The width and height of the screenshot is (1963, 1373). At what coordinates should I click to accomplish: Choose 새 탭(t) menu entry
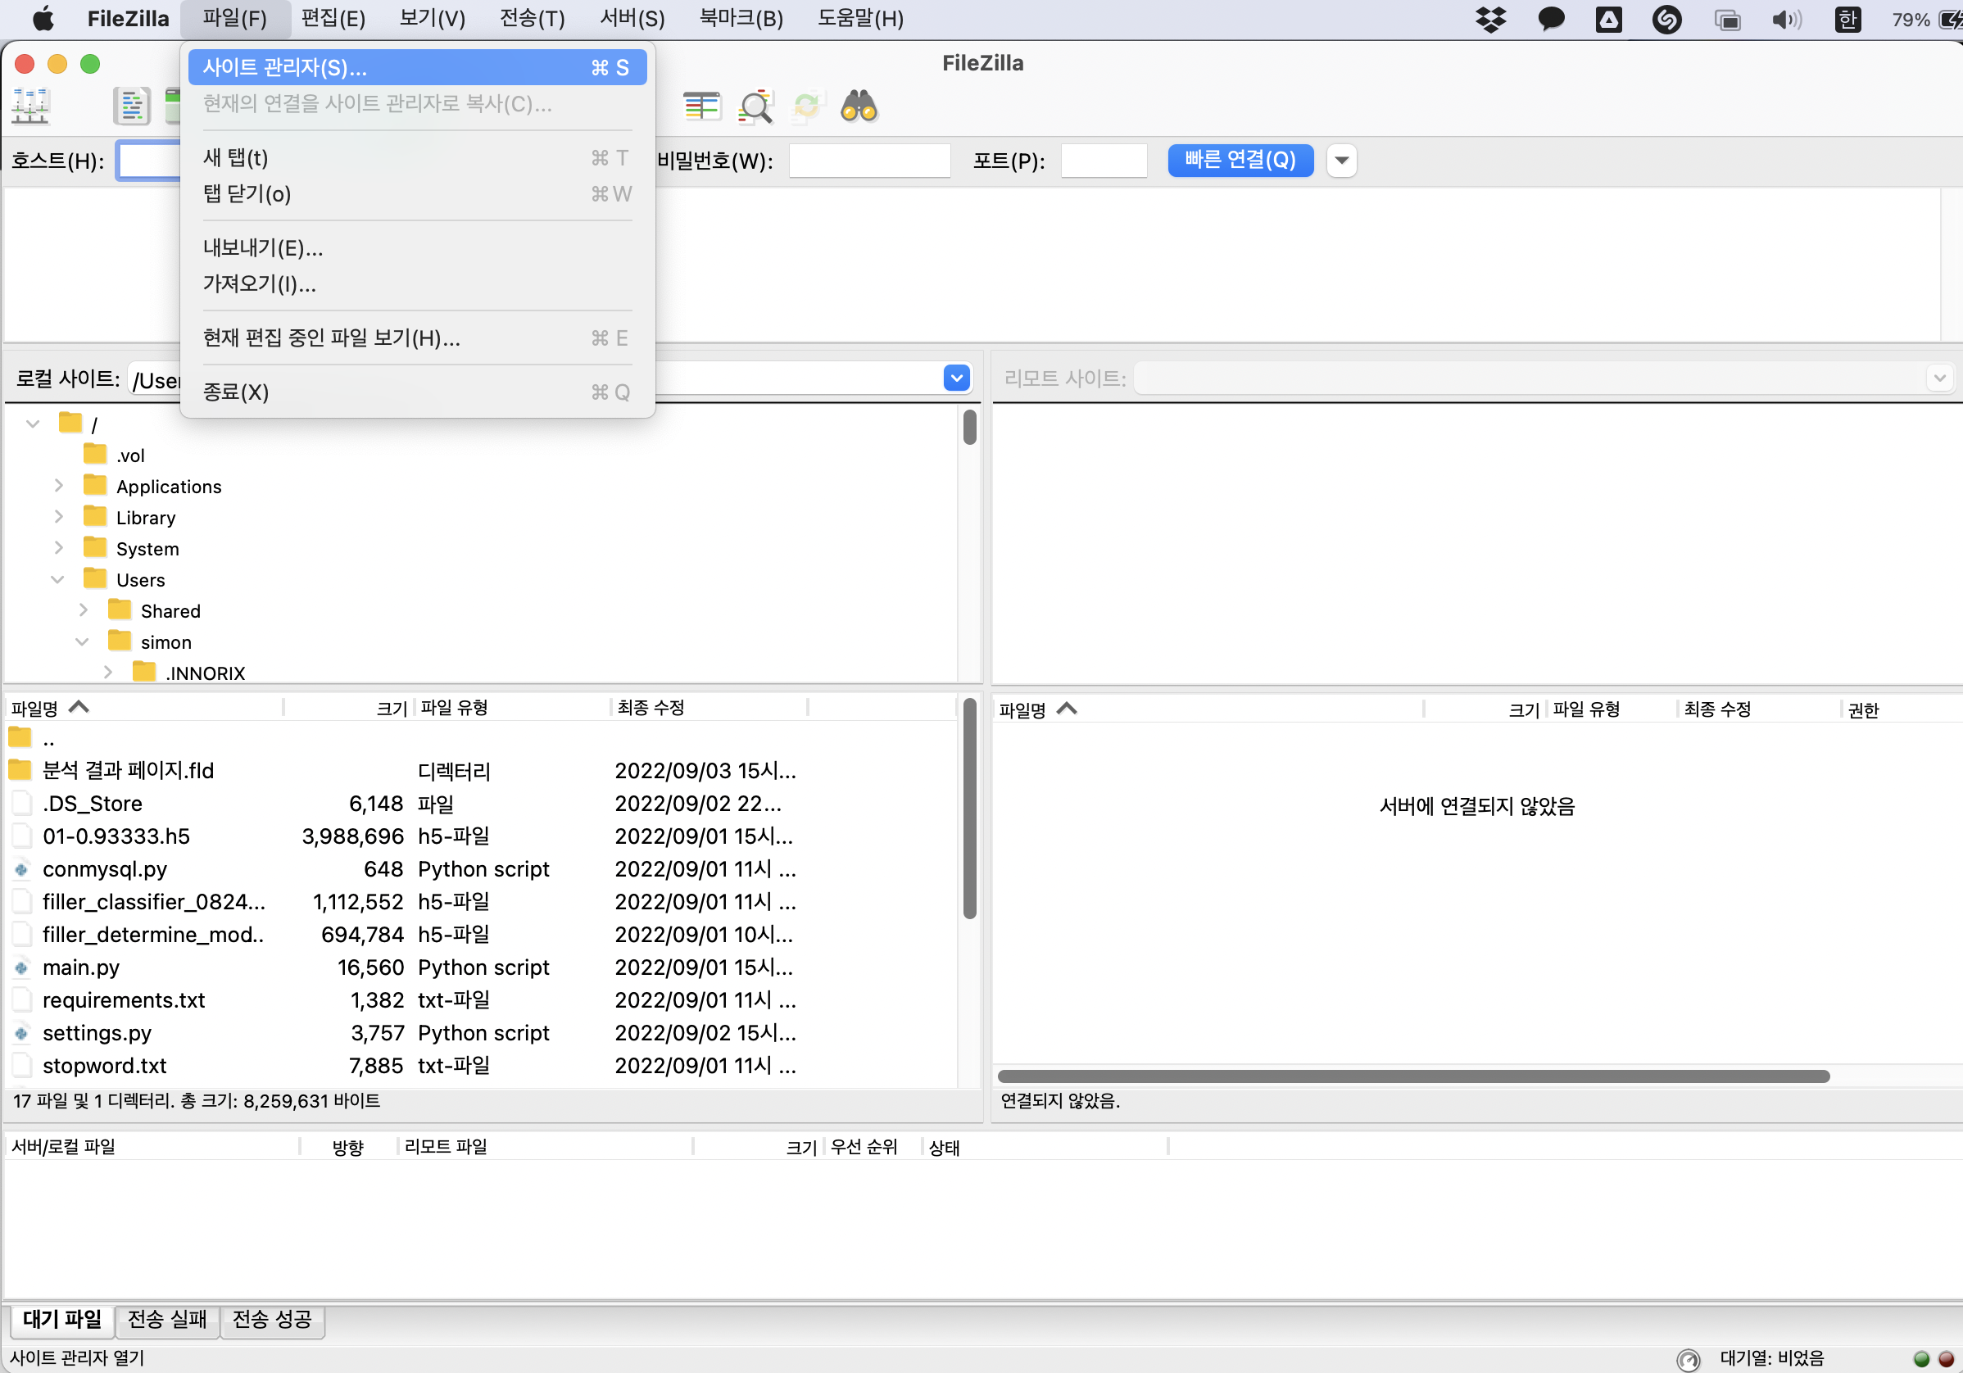(x=417, y=158)
